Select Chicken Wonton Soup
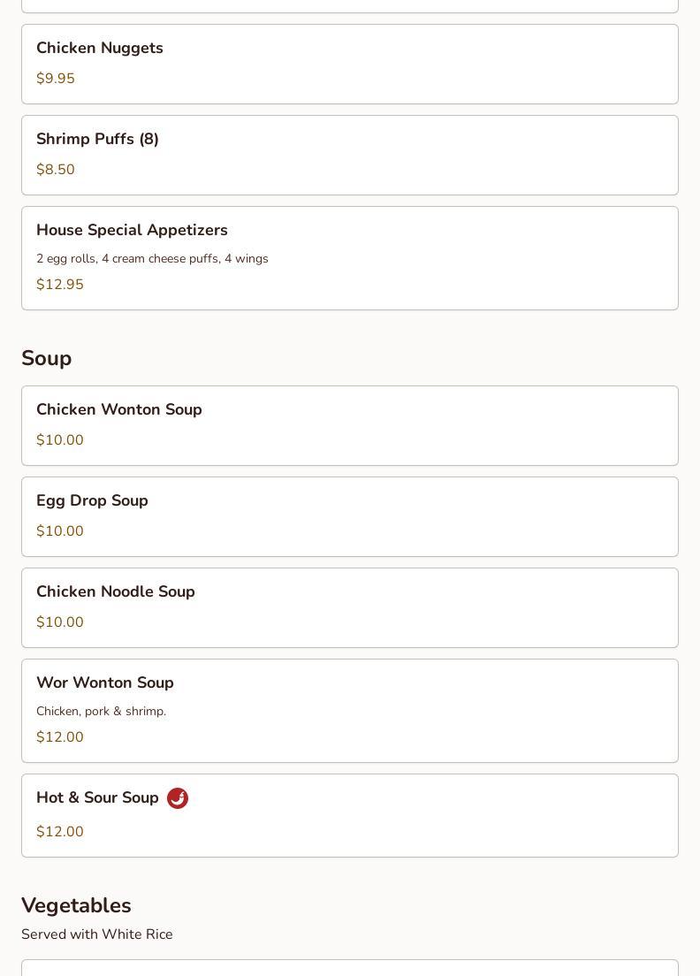Image resolution: width=700 pixels, height=976 pixels. [119, 410]
